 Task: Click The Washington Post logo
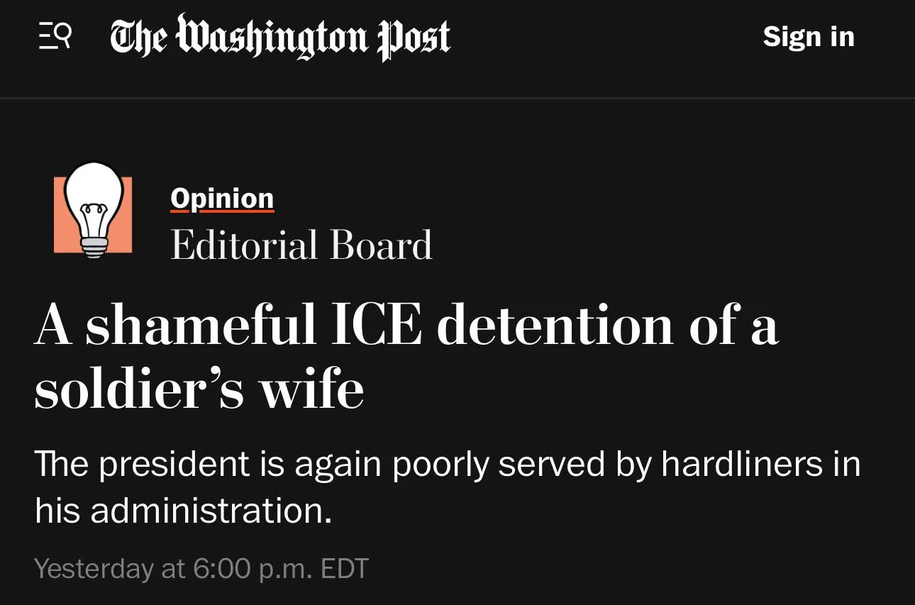point(279,37)
